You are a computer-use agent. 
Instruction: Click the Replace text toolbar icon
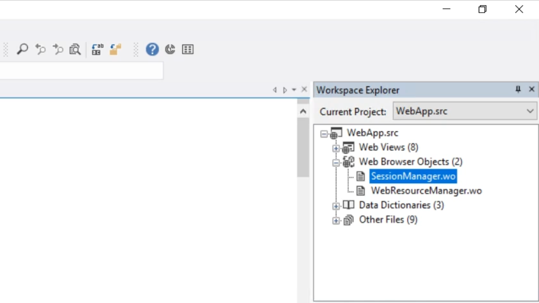[x=97, y=49]
